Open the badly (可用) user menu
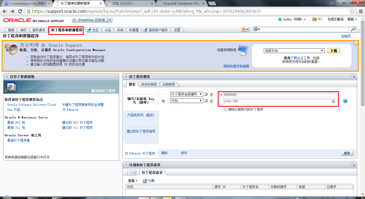Viewport: 365px width, 199px height. (294, 19)
